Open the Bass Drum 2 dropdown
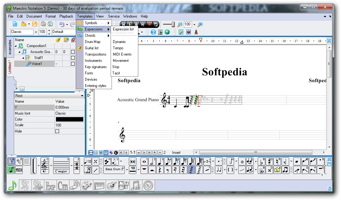 pyautogui.click(x=127, y=170)
